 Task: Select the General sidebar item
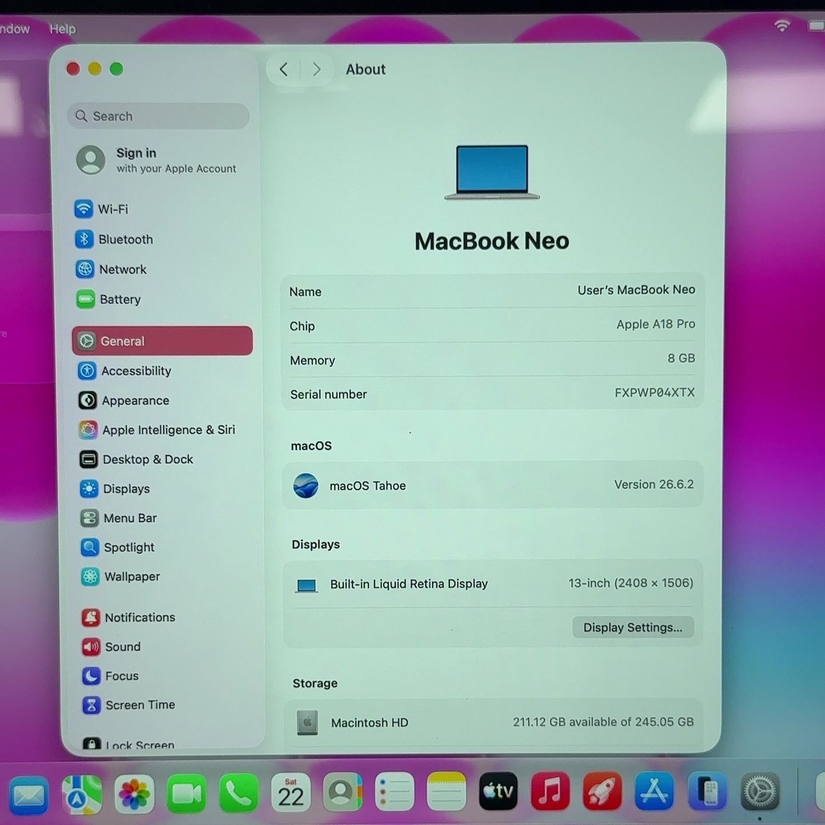point(162,341)
